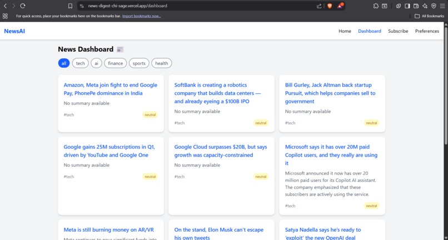
Task: Open Bill Gurley, Jack Altman Pursuit article
Action: pos(330,93)
